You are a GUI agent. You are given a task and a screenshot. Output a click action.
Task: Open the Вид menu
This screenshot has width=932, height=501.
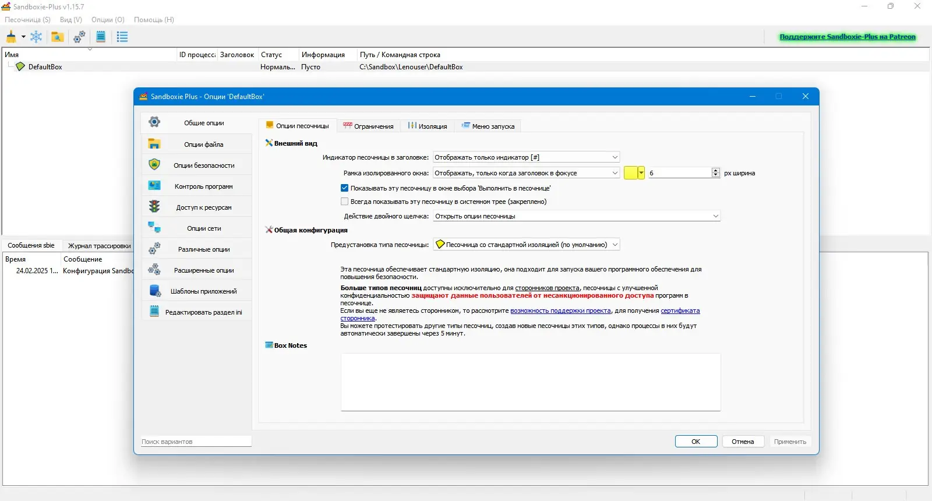click(x=71, y=20)
